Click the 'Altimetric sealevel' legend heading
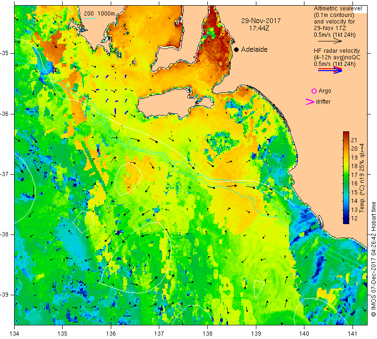Image resolution: width=377 pixels, height=339 pixels. pos(337,8)
